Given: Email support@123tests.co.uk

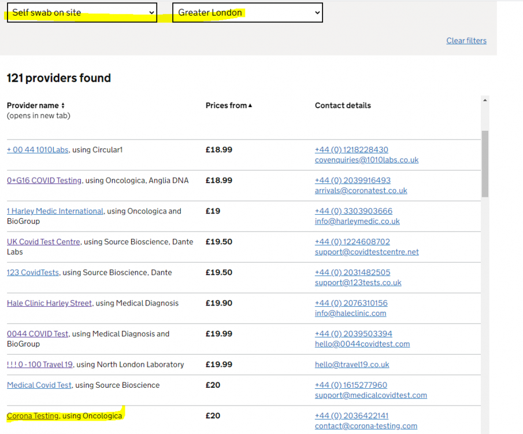Looking at the screenshot, I should click(358, 283).
